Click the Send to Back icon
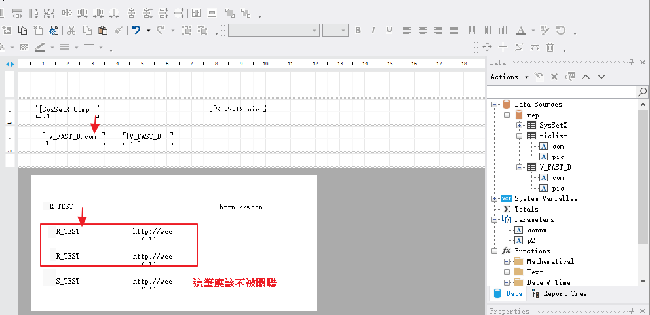The image size is (650, 315). [246, 13]
